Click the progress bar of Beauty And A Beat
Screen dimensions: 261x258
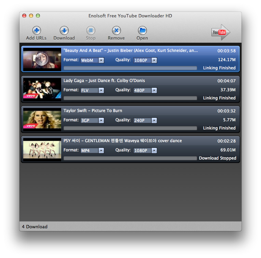tap(130, 68)
